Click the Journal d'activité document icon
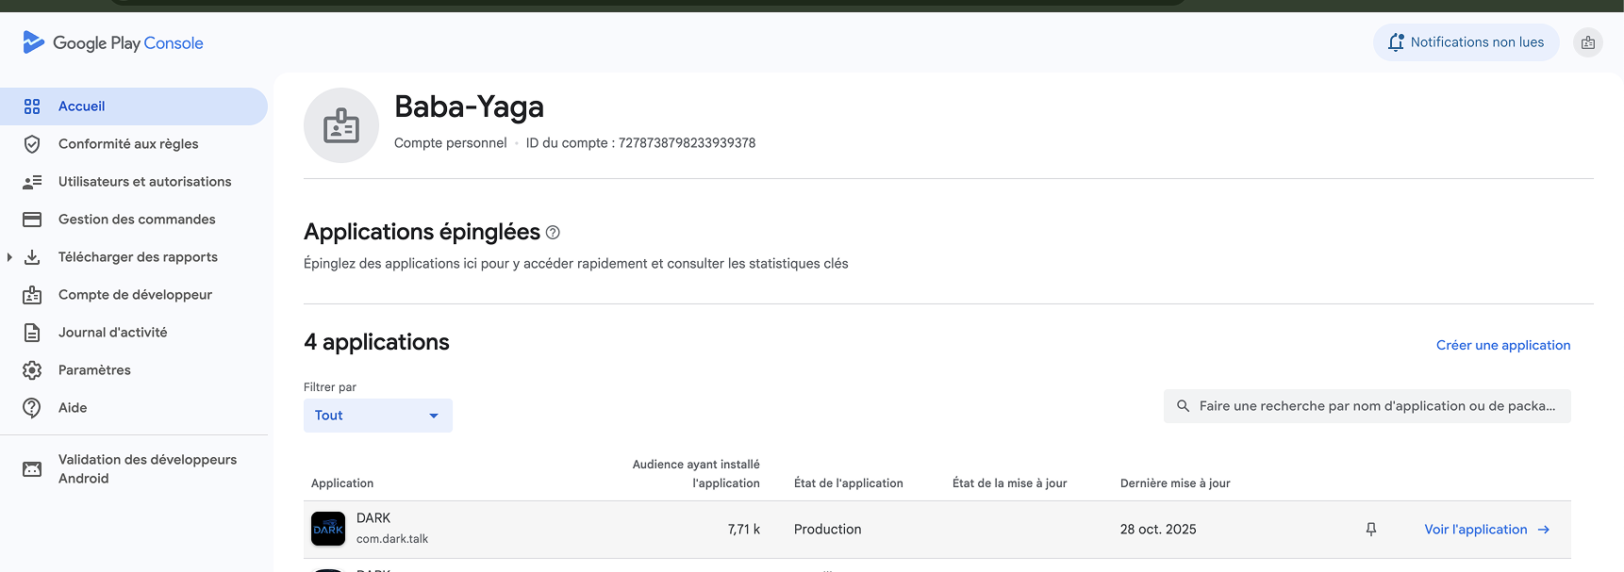The width and height of the screenshot is (1624, 572). [32, 333]
